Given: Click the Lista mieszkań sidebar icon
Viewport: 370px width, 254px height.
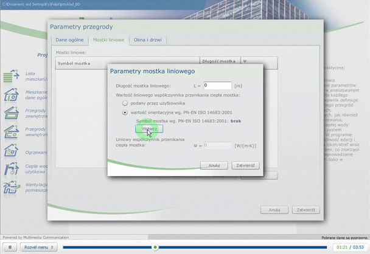Looking at the screenshot, I should pos(12,77).
